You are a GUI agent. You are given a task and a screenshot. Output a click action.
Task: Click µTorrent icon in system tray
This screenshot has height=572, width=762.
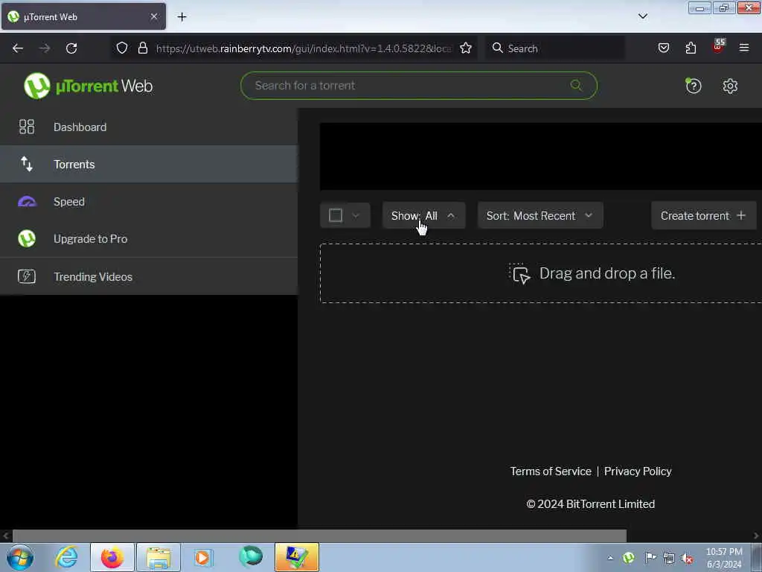click(x=628, y=558)
